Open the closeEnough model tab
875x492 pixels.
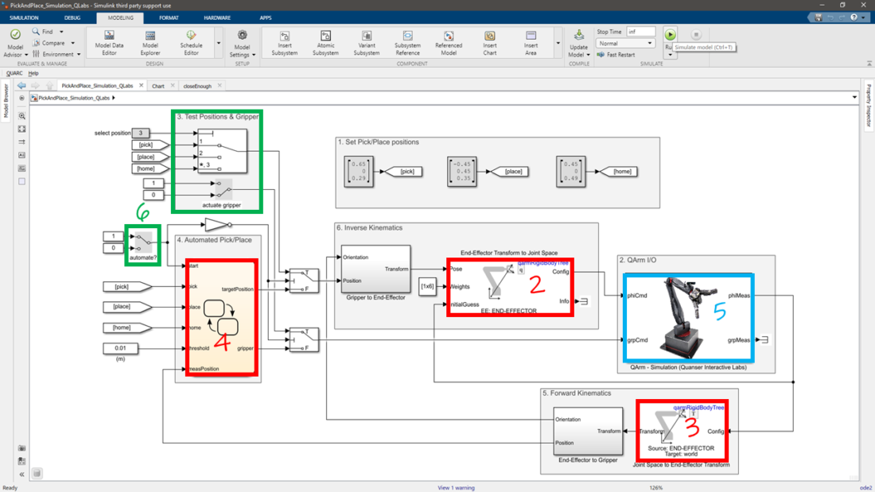point(197,86)
